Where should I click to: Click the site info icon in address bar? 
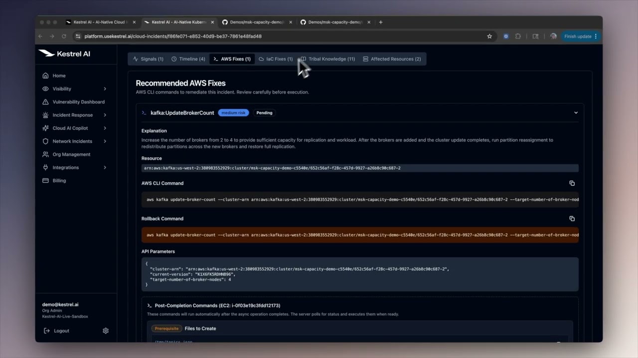click(77, 36)
